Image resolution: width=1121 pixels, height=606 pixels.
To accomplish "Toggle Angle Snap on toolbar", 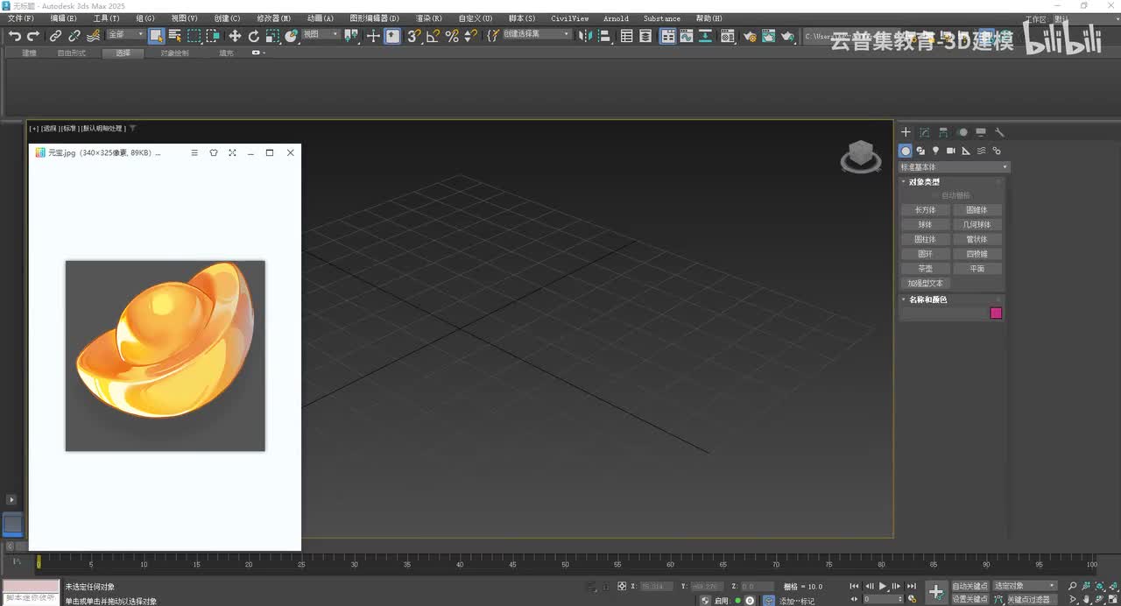I will pyautogui.click(x=433, y=36).
